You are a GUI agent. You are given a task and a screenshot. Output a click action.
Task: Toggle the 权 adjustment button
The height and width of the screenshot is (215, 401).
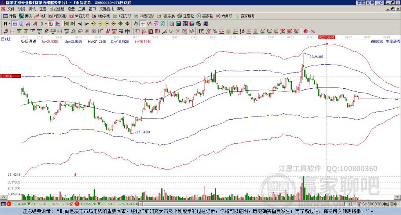point(51,24)
